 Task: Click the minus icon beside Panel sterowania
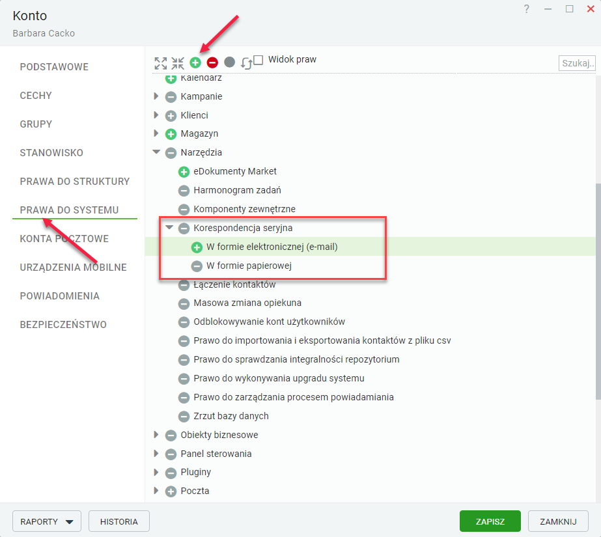[171, 454]
